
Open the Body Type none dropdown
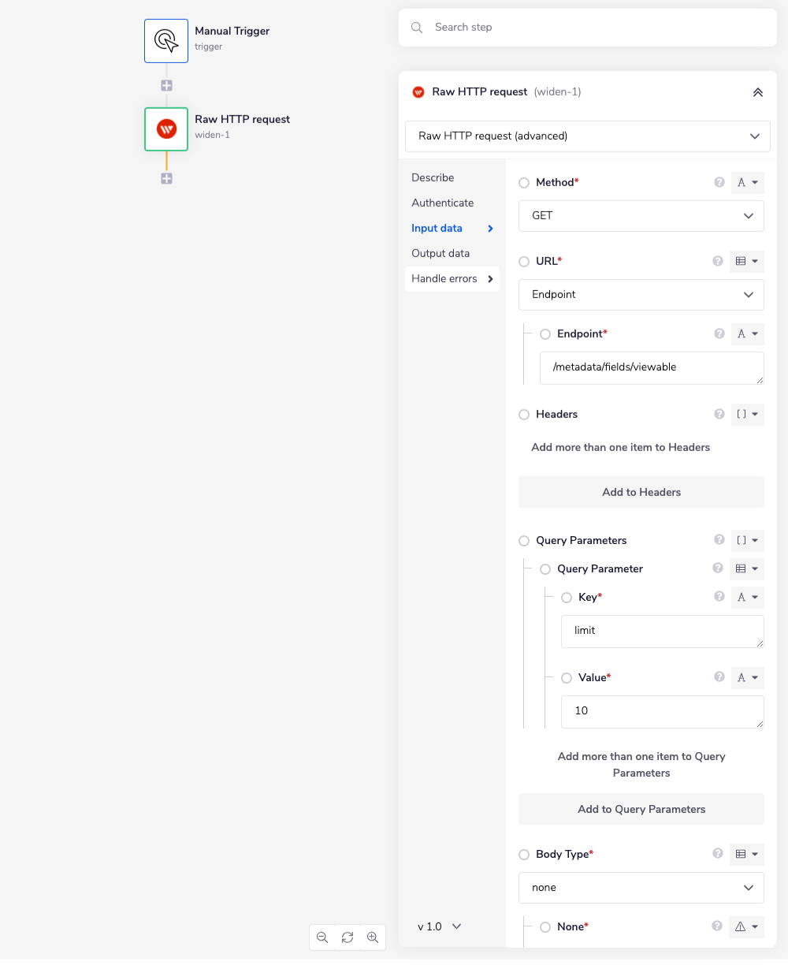641,888
